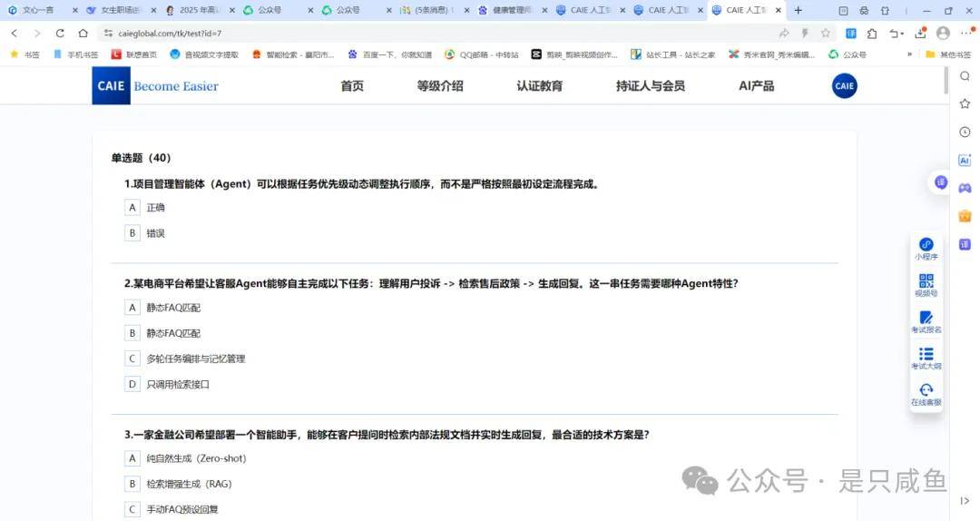This screenshot has width=980, height=521.
Task: Choose option C 手动FAQ预设回复
Action: tap(171, 510)
